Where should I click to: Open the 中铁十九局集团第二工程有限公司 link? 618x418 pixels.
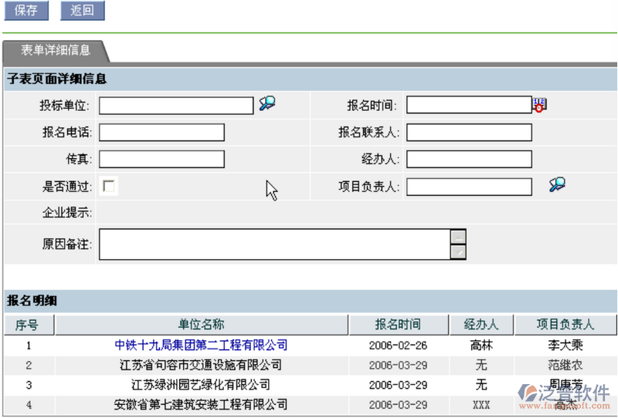point(201,346)
